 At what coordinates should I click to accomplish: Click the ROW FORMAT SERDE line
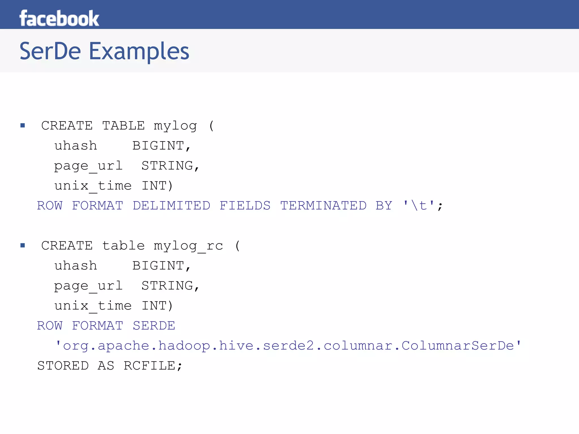106,326
